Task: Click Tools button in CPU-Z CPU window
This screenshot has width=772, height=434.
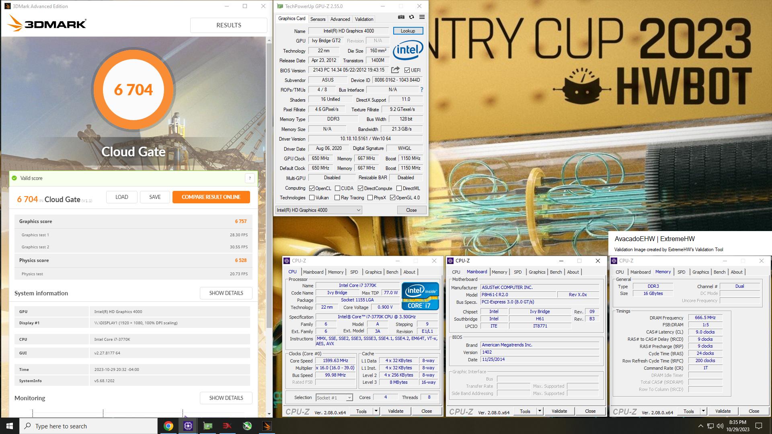Action: [361, 411]
